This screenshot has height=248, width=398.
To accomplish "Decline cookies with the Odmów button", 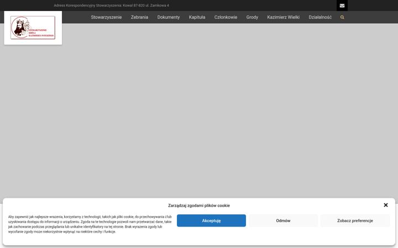I will (x=283, y=220).
